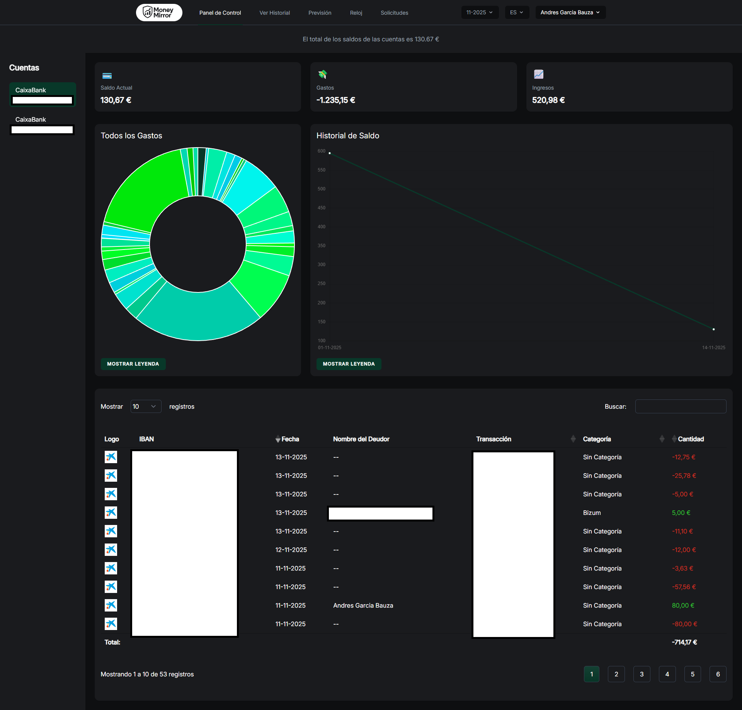This screenshot has width=742, height=710.
Task: Click the Money Mirror logo
Action: pyautogui.click(x=159, y=13)
